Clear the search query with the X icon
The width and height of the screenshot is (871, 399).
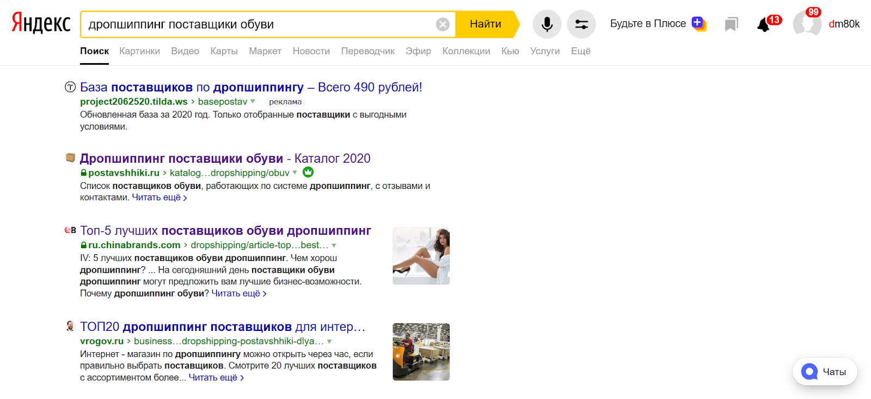(x=443, y=24)
